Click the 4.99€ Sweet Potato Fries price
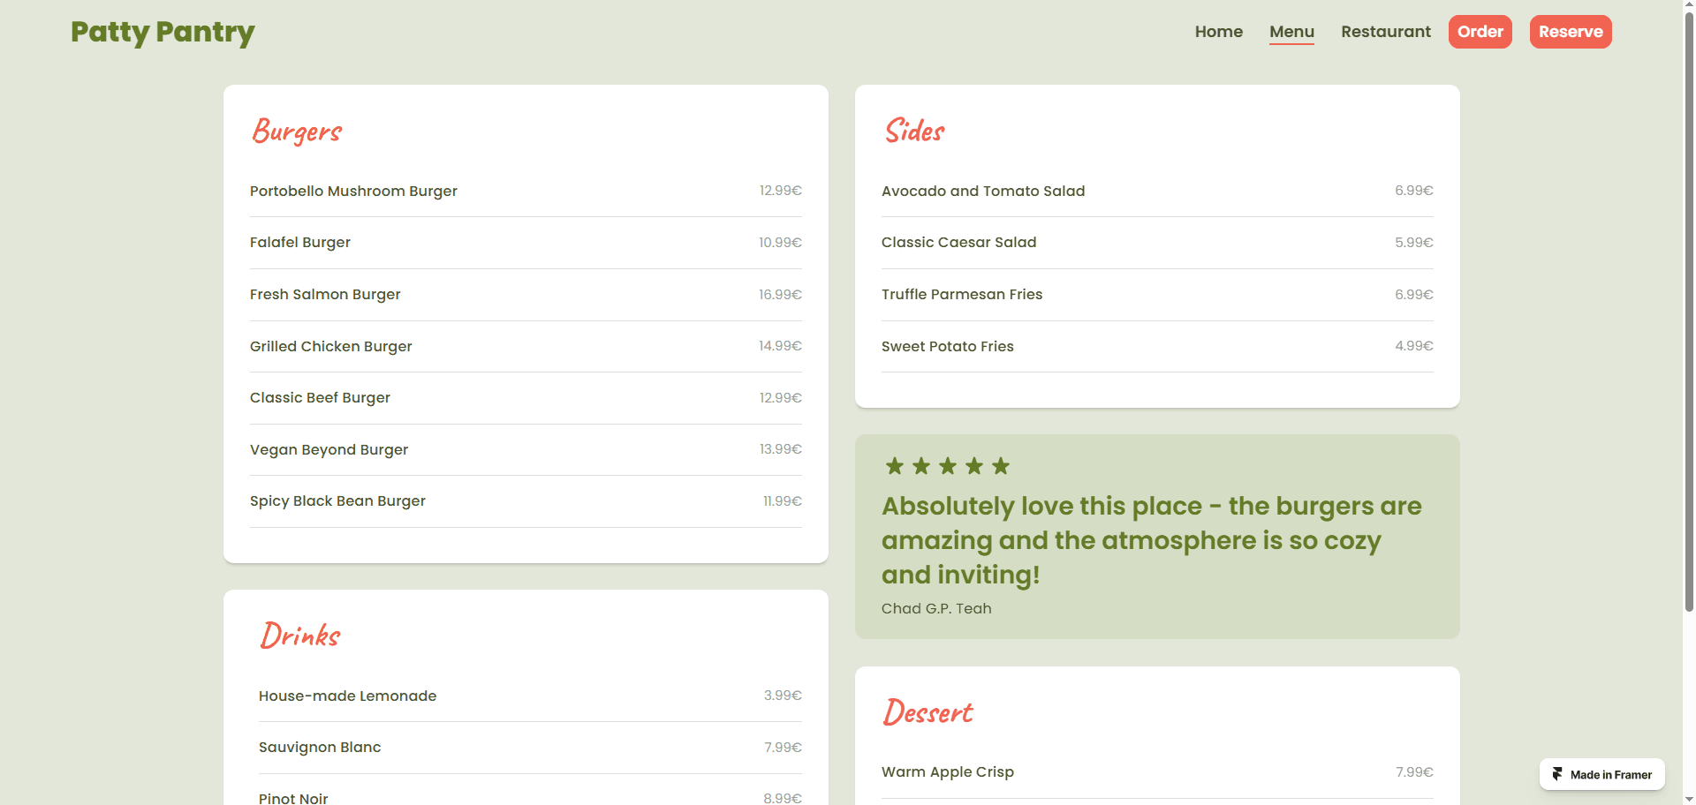 pos(1414,345)
